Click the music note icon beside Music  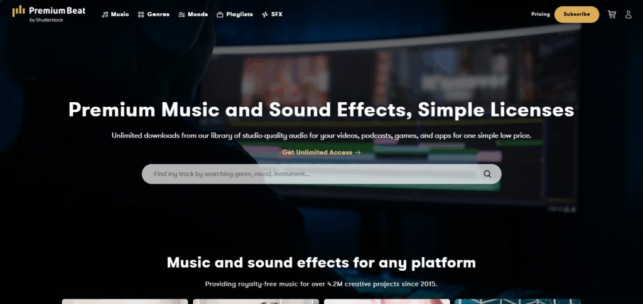[x=105, y=14]
